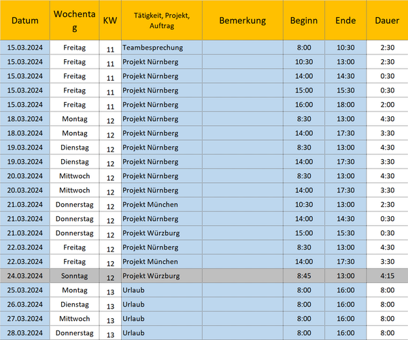Click the Sonntag cell in gray row
Screen dimensions: 408x340
click(74, 276)
